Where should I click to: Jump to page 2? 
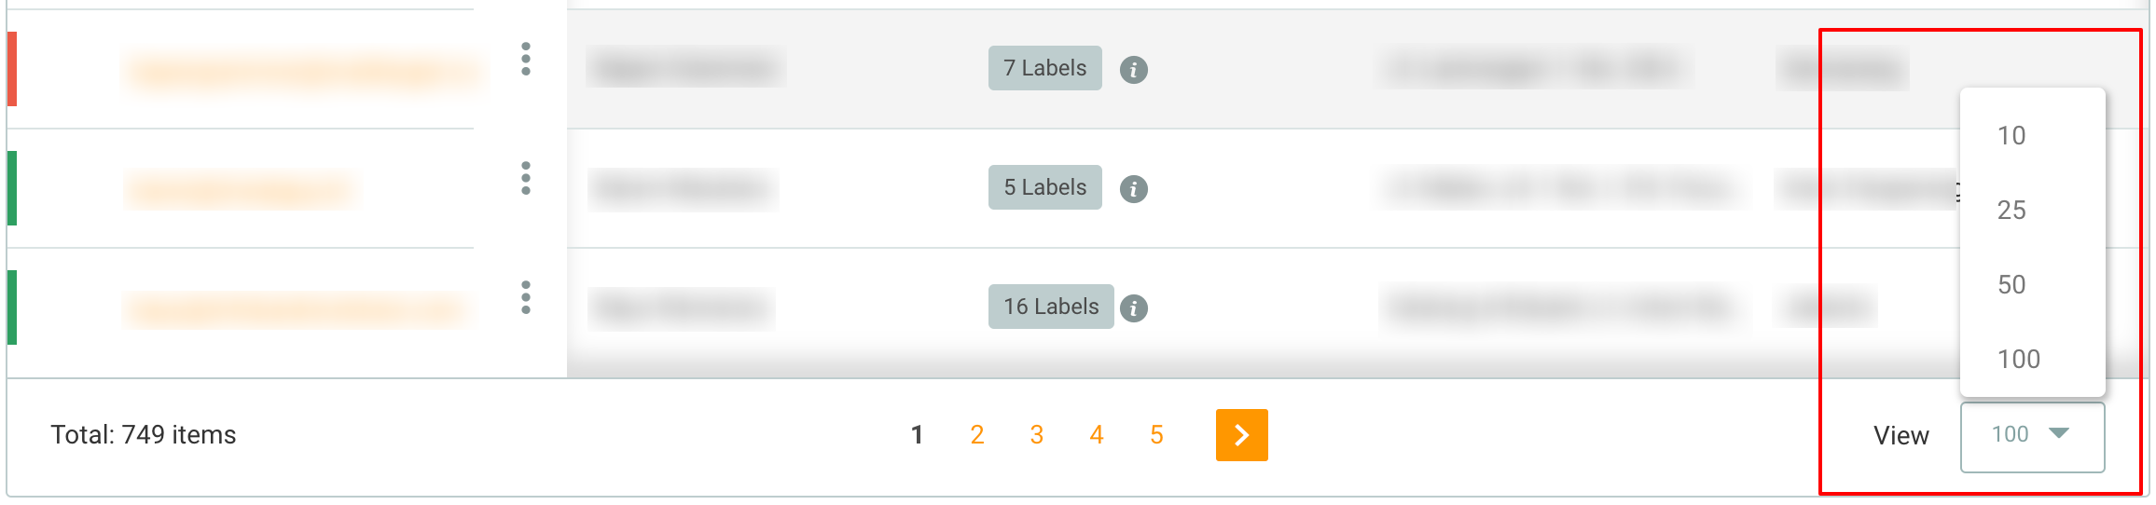coord(976,435)
